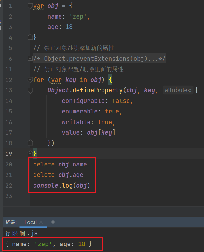Screen dimensions: 204x252
Task: Click 'defineProperty' method name
Action: 98,90
